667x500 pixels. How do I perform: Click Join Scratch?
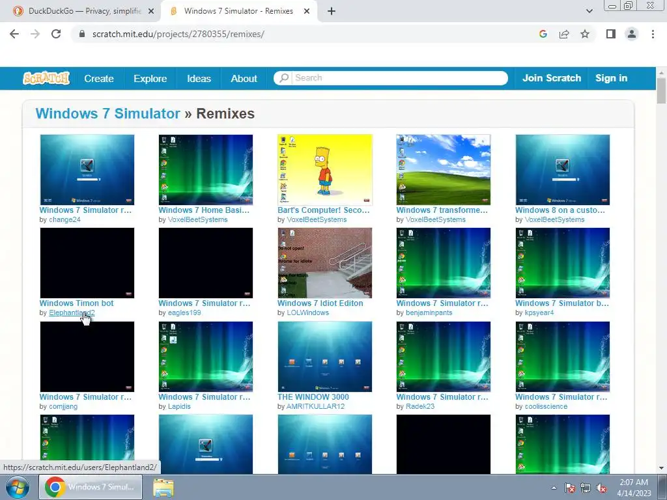pos(552,78)
